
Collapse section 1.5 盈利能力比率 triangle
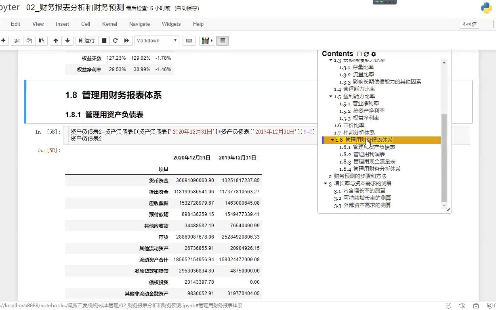point(330,96)
